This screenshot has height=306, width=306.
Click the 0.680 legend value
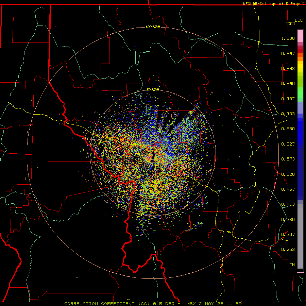click(x=288, y=129)
